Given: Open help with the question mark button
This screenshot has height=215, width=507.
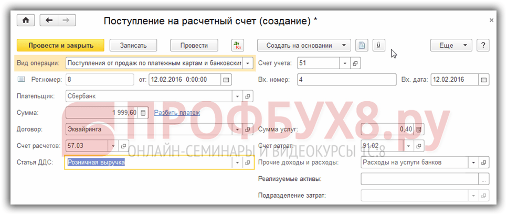Looking at the screenshot, I should pos(483,46).
